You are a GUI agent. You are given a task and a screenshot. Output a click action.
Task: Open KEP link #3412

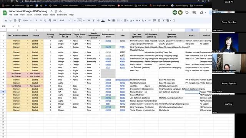click(x=123, y=104)
